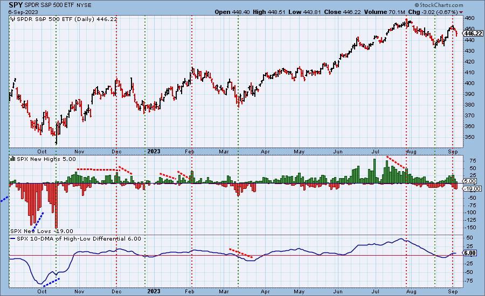
Task: Click the Nov label under the price chart
Action: 79,151
